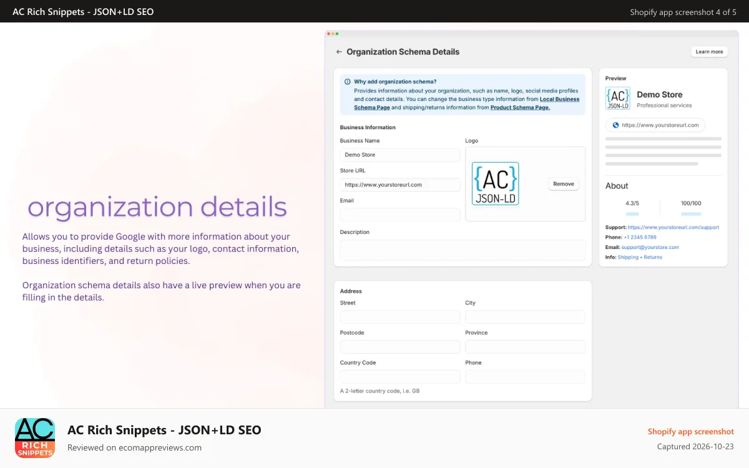Click the 4.3/5 rating value

632,203
